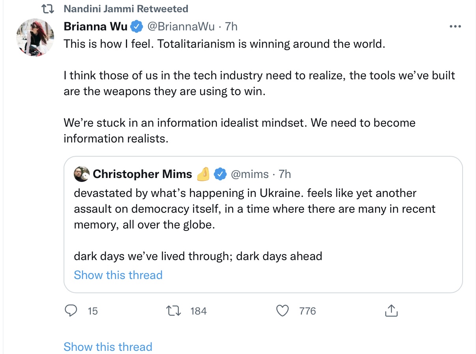Click Christopher Mims' verified badge

[220, 174]
